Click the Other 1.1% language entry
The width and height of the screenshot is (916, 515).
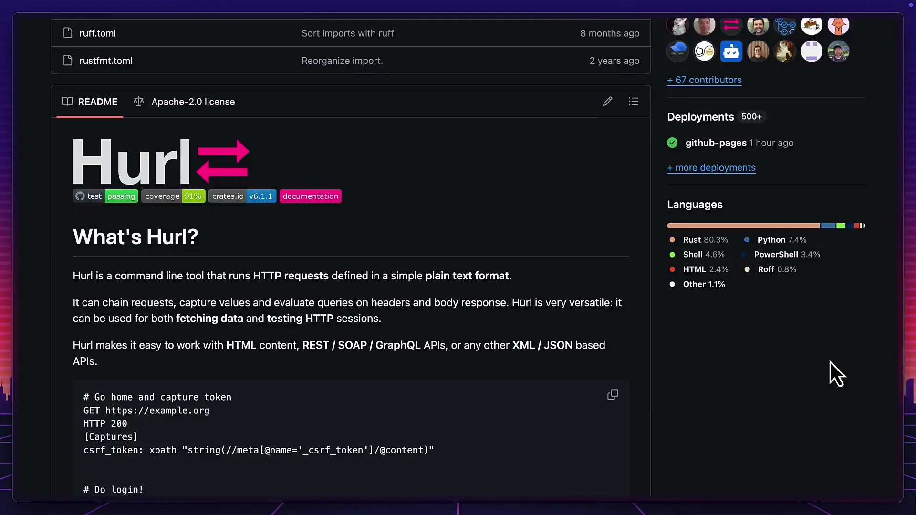pos(697,284)
